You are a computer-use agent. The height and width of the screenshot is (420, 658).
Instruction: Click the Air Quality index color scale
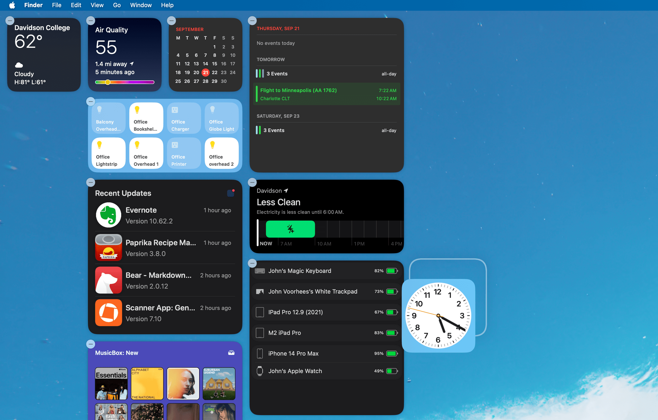(x=125, y=82)
